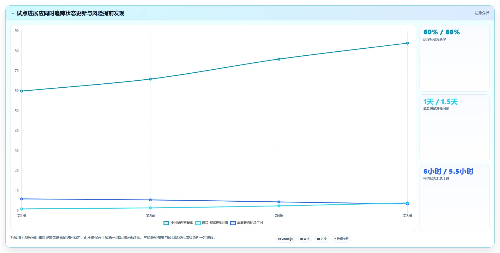The width and height of the screenshot is (500, 253).
Task: Click the 风险提前发现时间 card caption
Action: (x=436, y=109)
